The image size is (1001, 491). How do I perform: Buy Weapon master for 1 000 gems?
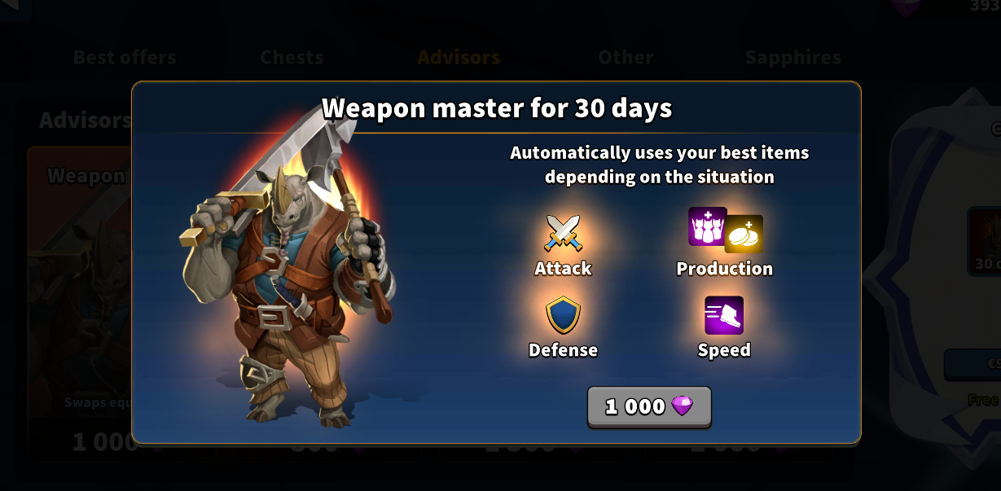[x=649, y=406]
